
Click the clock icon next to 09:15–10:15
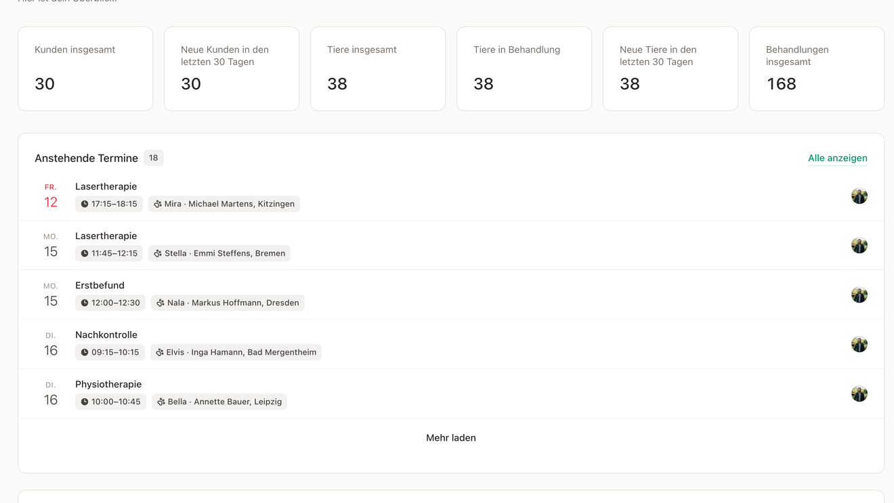[x=85, y=352]
